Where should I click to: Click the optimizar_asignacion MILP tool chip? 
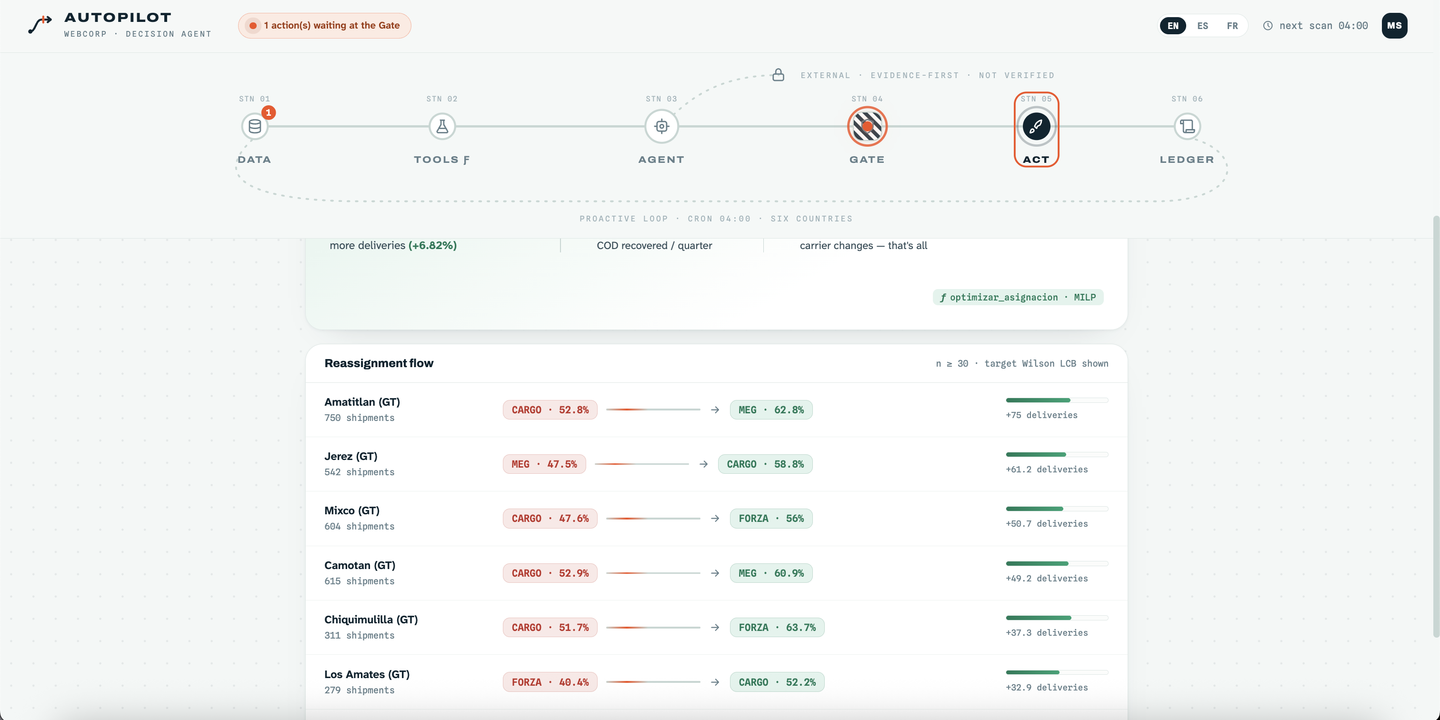tap(1018, 298)
